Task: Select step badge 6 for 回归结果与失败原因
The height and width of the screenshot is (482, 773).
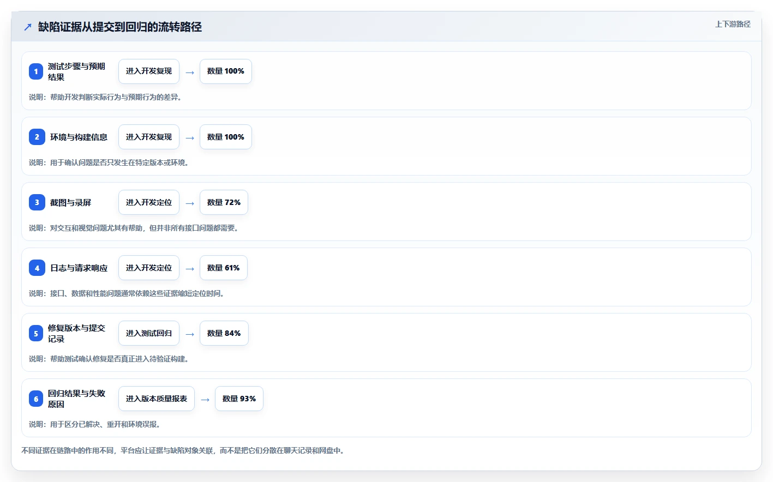Action: click(x=36, y=399)
